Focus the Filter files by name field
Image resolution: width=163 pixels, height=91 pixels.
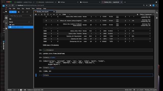21,16
